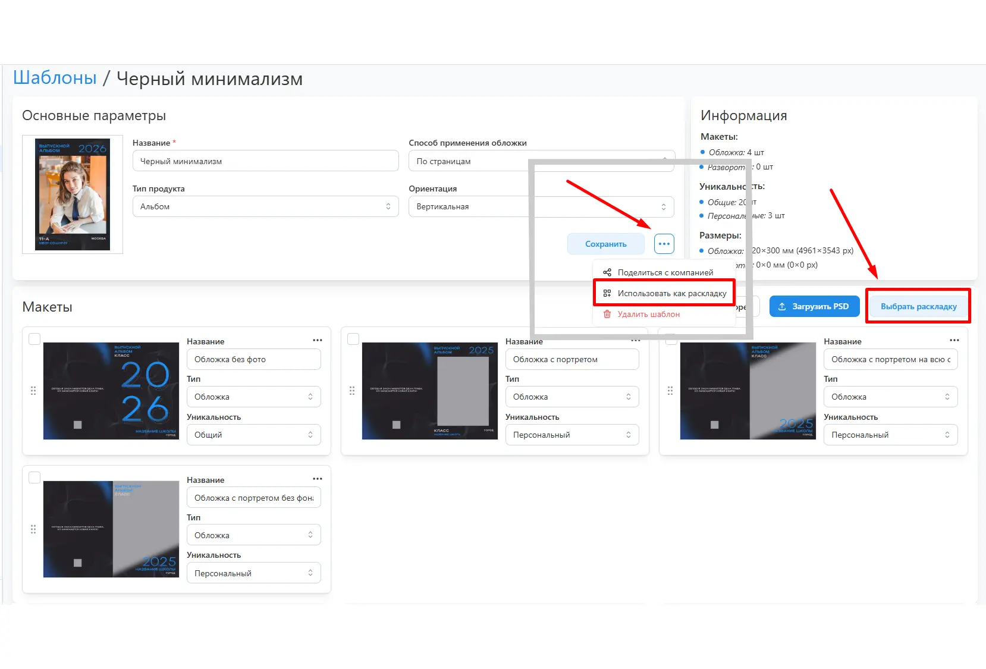Tick the checkbox on Обложка без фото card
This screenshot has width=986, height=669.
click(34, 338)
